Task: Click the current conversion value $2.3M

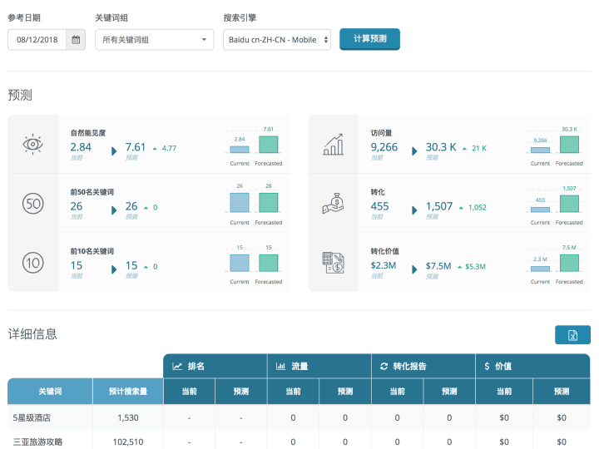Action: click(384, 265)
